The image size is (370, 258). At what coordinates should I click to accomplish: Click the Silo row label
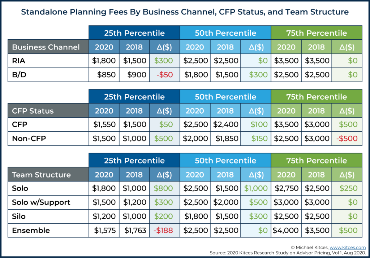pyautogui.click(x=19, y=216)
